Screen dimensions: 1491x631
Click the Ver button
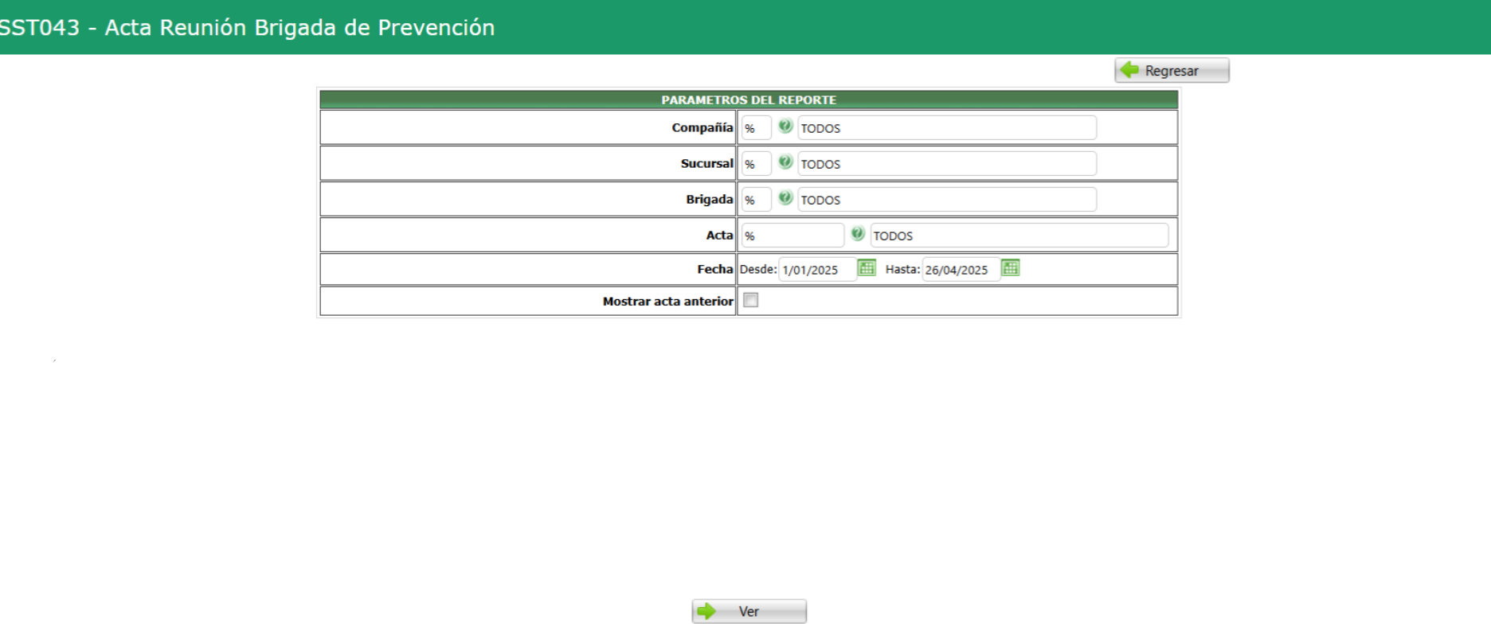749,611
